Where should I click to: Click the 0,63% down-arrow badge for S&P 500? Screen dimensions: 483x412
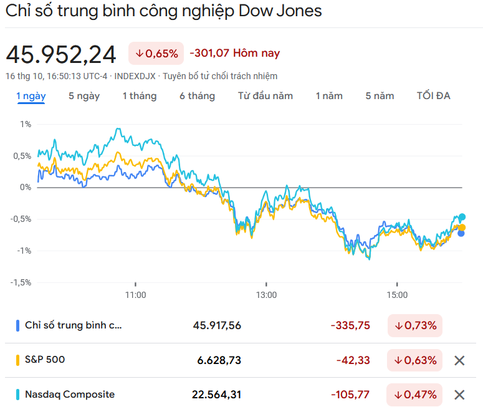415,360
